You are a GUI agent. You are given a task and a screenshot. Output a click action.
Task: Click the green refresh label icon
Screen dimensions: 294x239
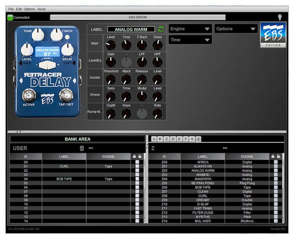[x=161, y=29]
